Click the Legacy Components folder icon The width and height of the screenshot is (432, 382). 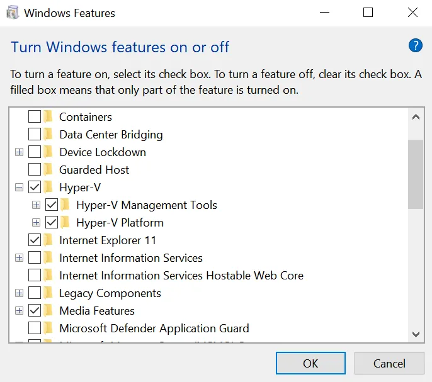pyautogui.click(x=48, y=293)
